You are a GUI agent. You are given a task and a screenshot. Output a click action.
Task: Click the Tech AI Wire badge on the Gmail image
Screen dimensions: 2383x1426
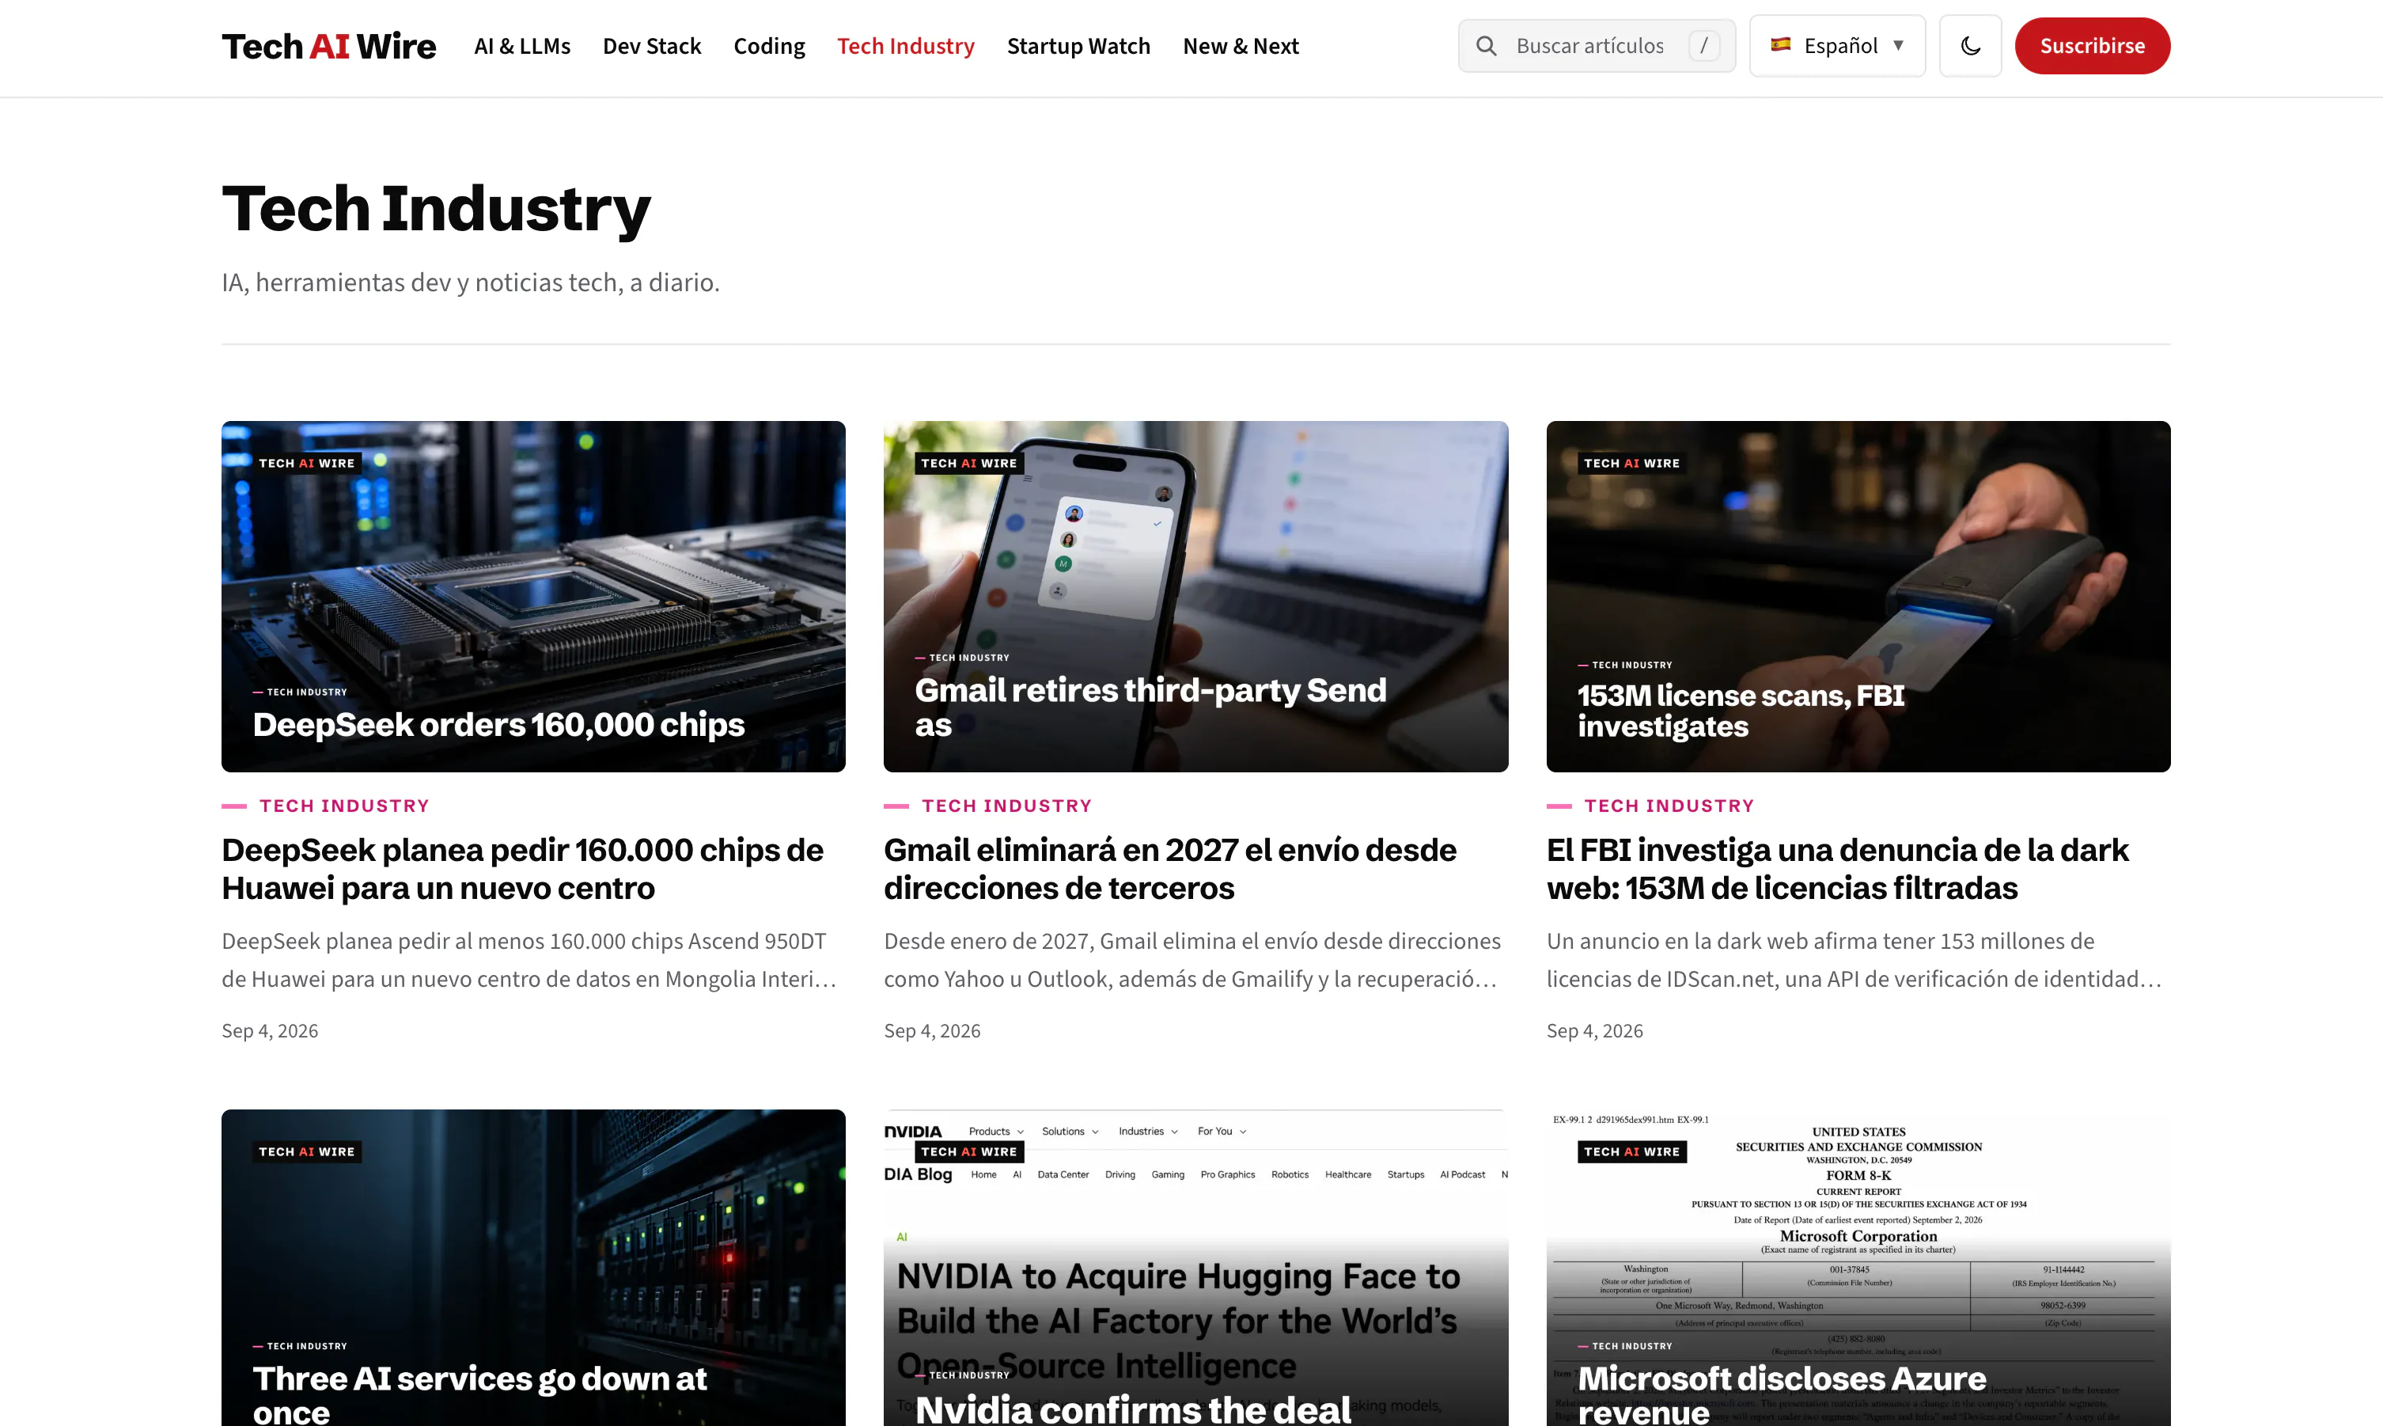coord(969,463)
